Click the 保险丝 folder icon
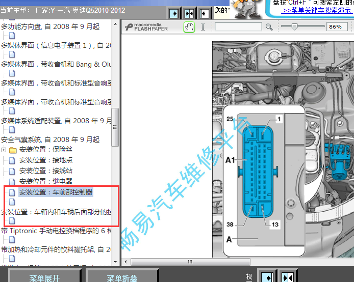This screenshot has height=282, width=354. pos(13,150)
